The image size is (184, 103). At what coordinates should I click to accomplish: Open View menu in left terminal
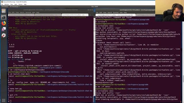pyautogui.click(x=17, y=13)
